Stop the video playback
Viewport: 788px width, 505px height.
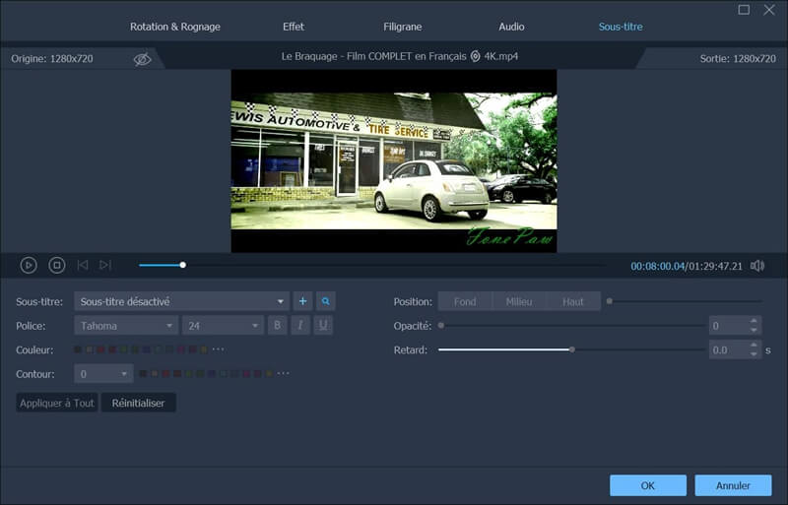(x=57, y=265)
